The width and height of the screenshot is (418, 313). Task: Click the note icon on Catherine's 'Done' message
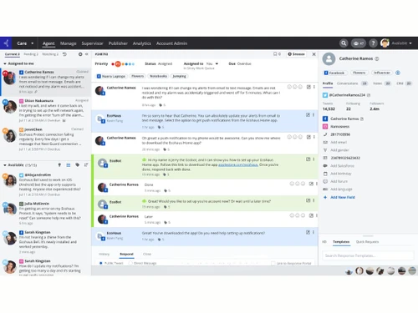click(311, 184)
